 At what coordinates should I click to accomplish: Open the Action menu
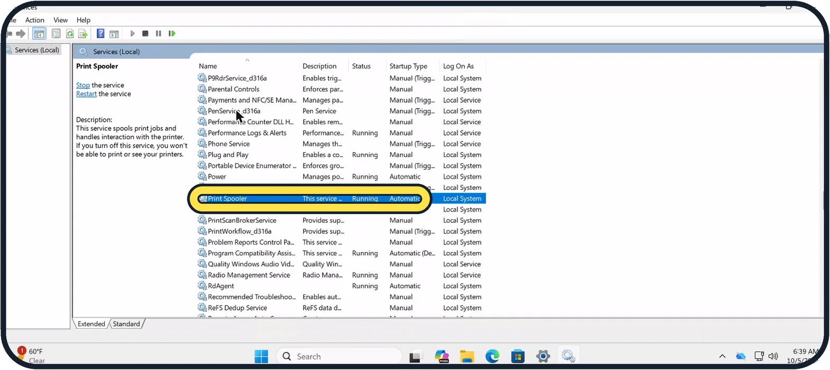pyautogui.click(x=35, y=20)
